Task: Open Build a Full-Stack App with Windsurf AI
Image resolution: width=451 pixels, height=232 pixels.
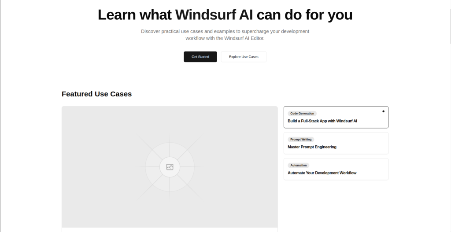Action: [x=322, y=121]
